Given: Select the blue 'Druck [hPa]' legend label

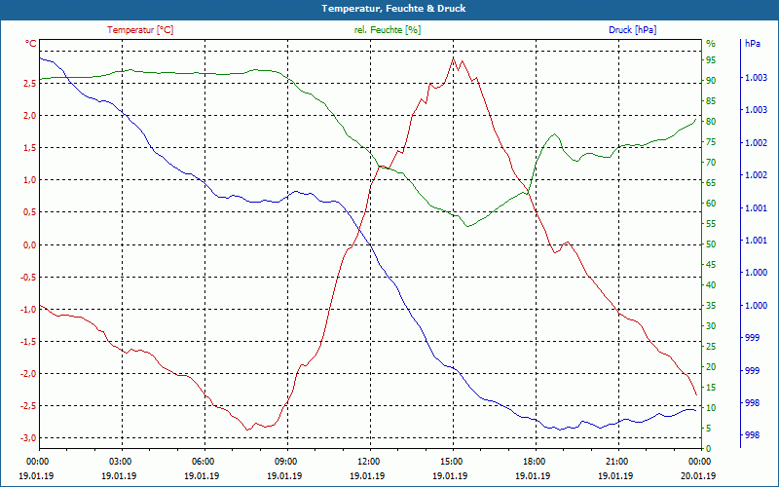Looking at the screenshot, I should [632, 30].
